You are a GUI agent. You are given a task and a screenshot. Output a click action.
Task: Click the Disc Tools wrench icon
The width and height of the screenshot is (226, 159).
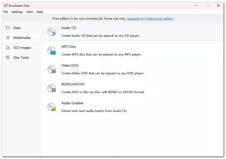point(8,58)
